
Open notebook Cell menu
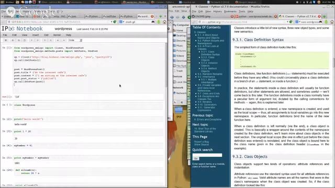[46, 35]
